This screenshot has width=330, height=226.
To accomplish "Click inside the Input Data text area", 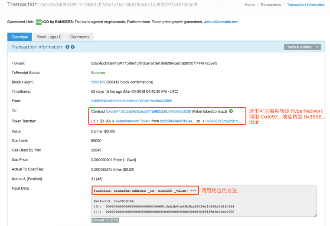I will 204,207.
